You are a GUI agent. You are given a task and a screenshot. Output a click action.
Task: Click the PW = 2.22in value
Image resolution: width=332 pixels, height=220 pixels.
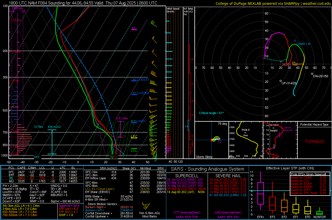pos(10,186)
